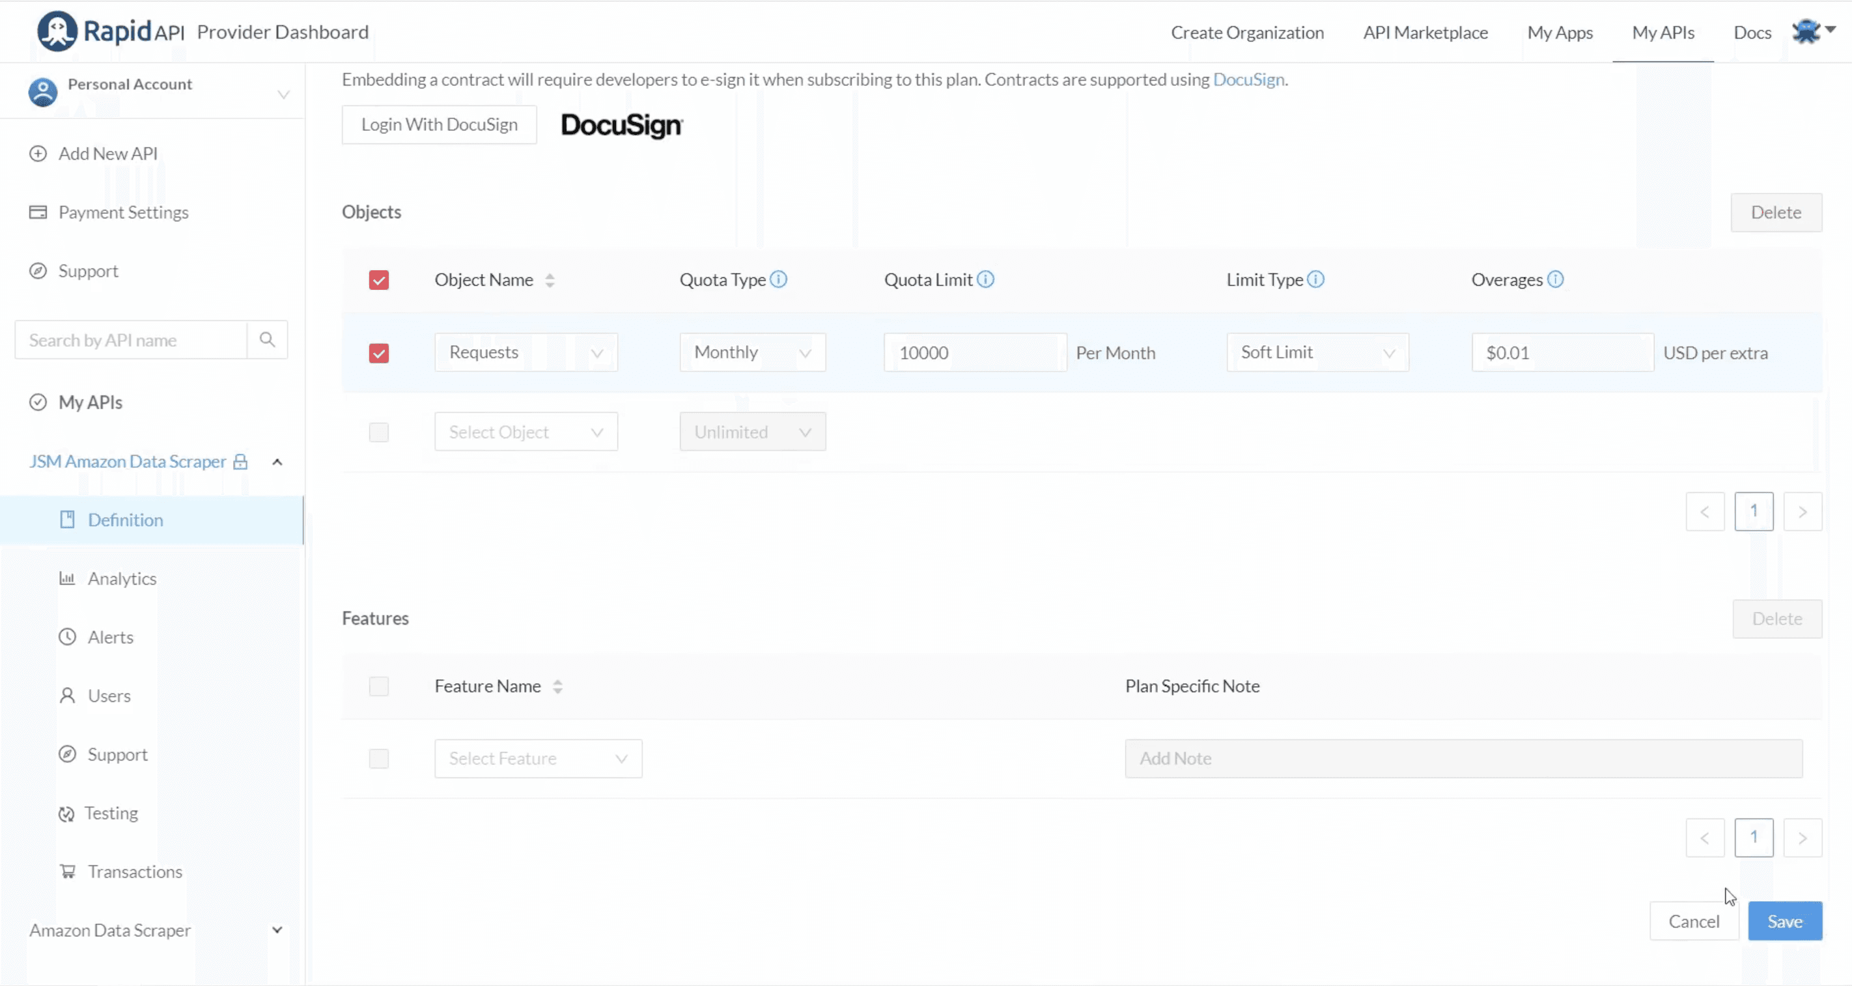
Task: Open My APIs in top nav
Action: [x=1664, y=33]
